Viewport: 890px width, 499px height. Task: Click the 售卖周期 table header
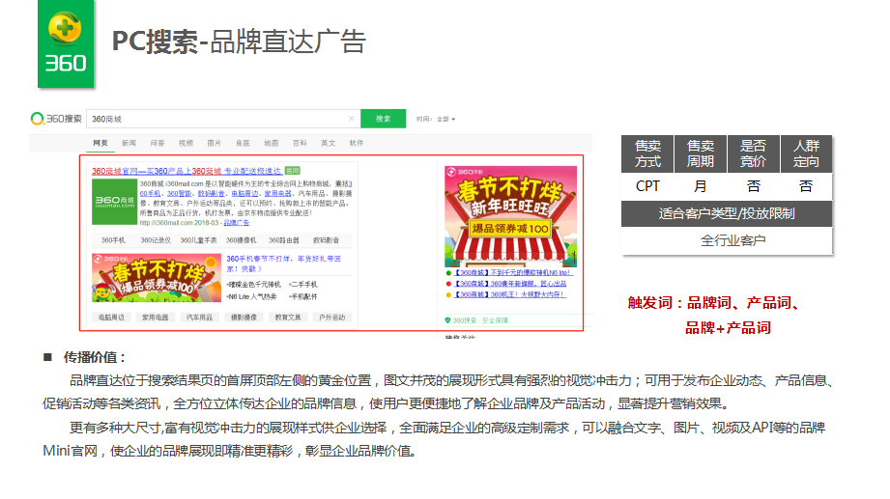click(701, 153)
